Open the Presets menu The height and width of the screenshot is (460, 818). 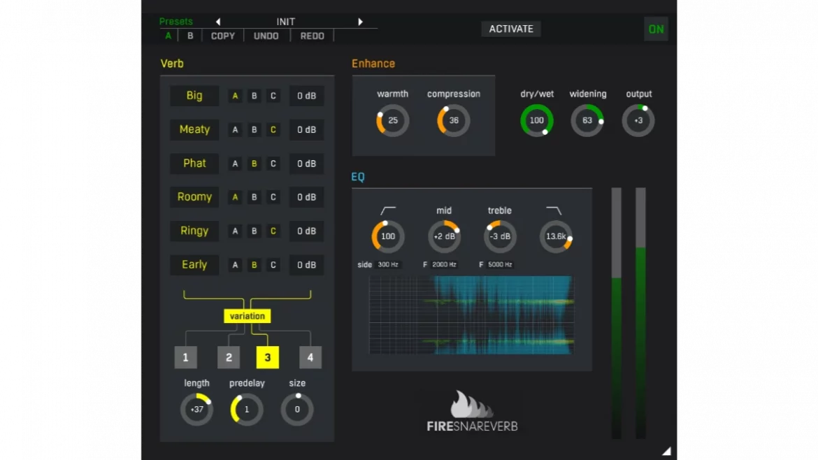[175, 22]
